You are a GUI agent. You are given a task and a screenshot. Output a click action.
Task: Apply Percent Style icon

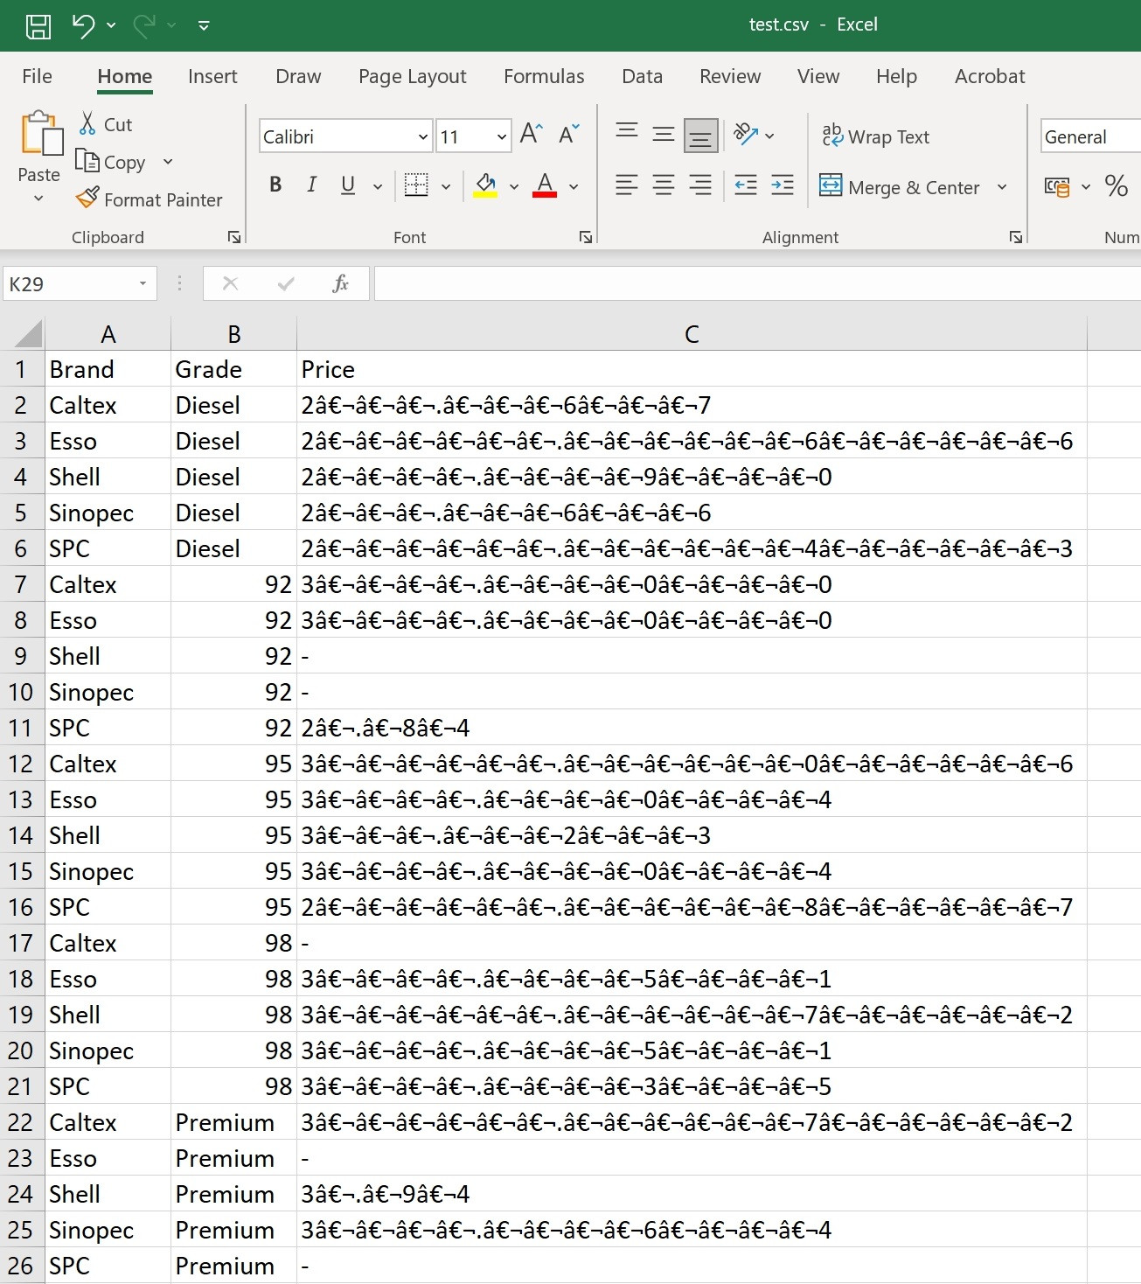[x=1116, y=185]
